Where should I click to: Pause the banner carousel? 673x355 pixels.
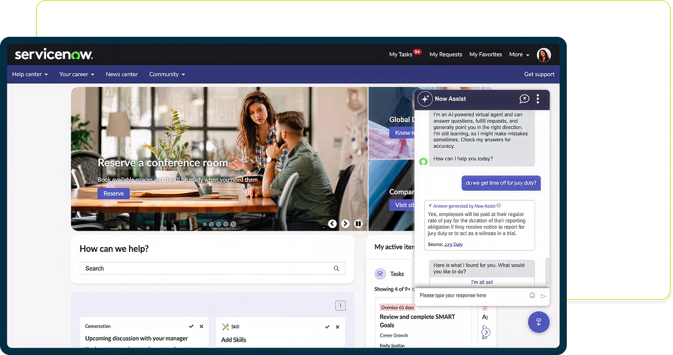358,224
